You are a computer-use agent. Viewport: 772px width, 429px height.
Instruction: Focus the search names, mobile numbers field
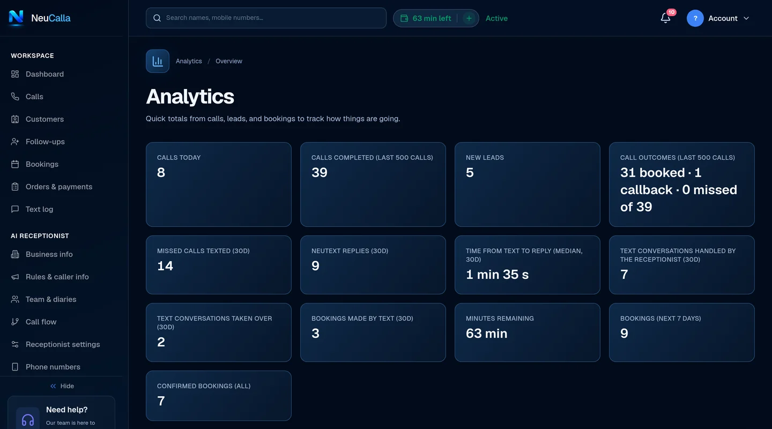click(x=266, y=18)
